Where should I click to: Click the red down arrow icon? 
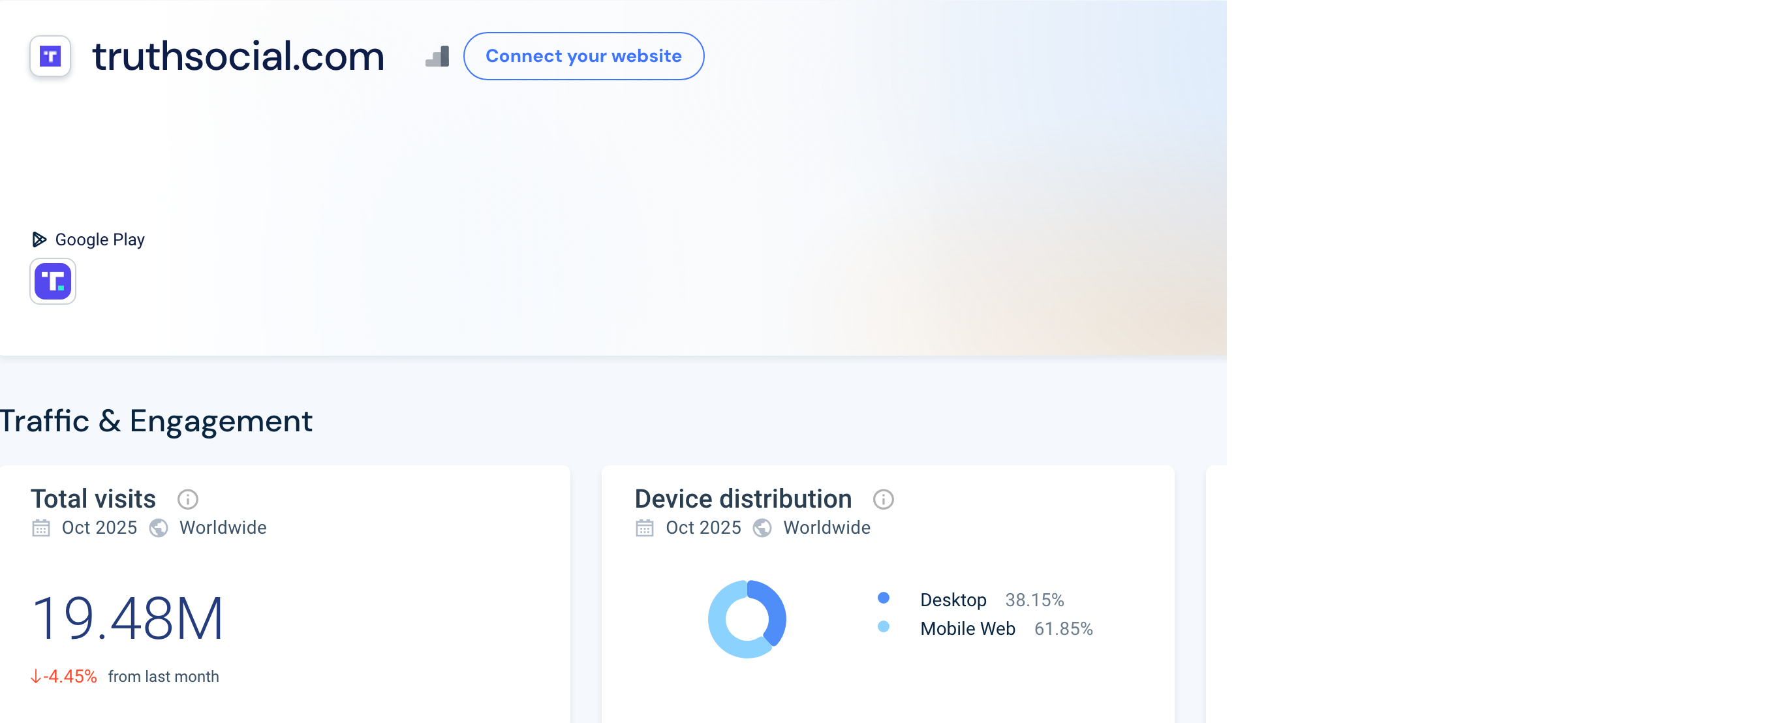click(35, 677)
